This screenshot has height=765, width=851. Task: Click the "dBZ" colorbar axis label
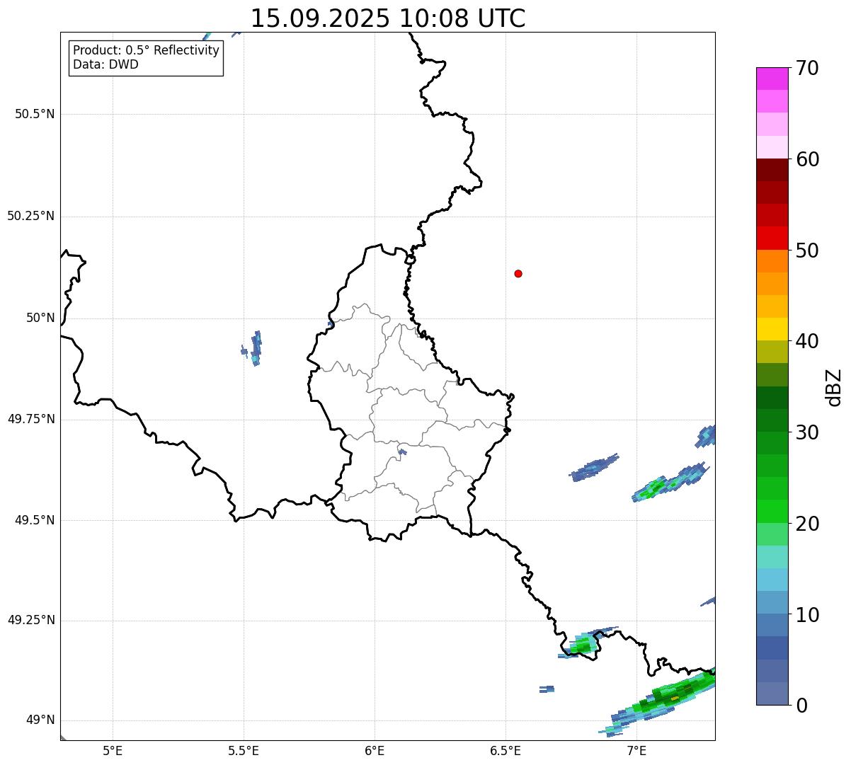(834, 387)
